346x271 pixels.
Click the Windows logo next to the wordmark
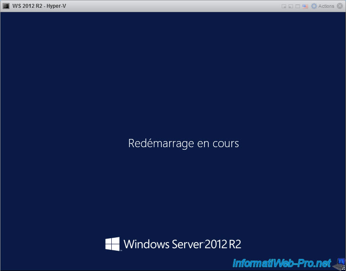pyautogui.click(x=113, y=244)
